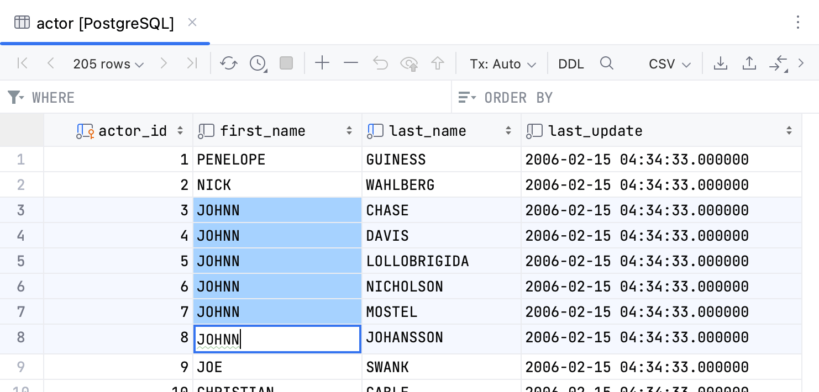Select the actor [PostgreSQL] tab
This screenshot has width=819, height=392.
click(104, 23)
